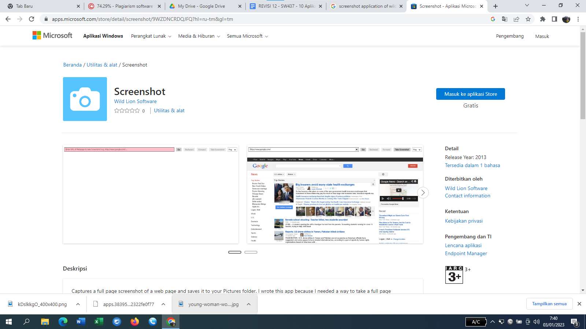Screen dimensions: 586x329
Task: Open the Chrome three-dot menu
Action: [578, 19]
